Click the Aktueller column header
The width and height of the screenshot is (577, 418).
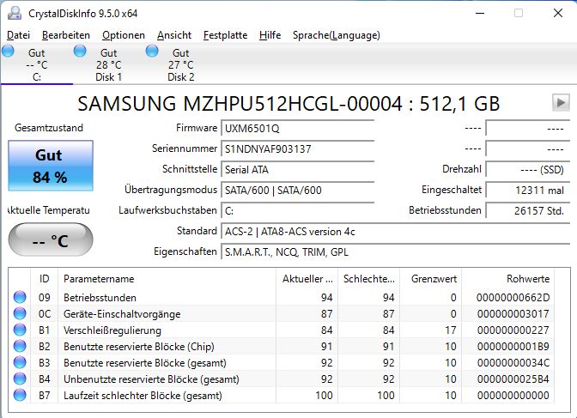[307, 279]
